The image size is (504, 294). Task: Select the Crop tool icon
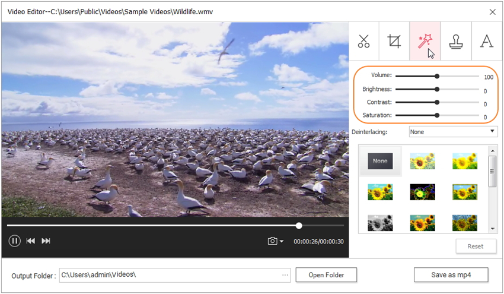click(x=394, y=41)
